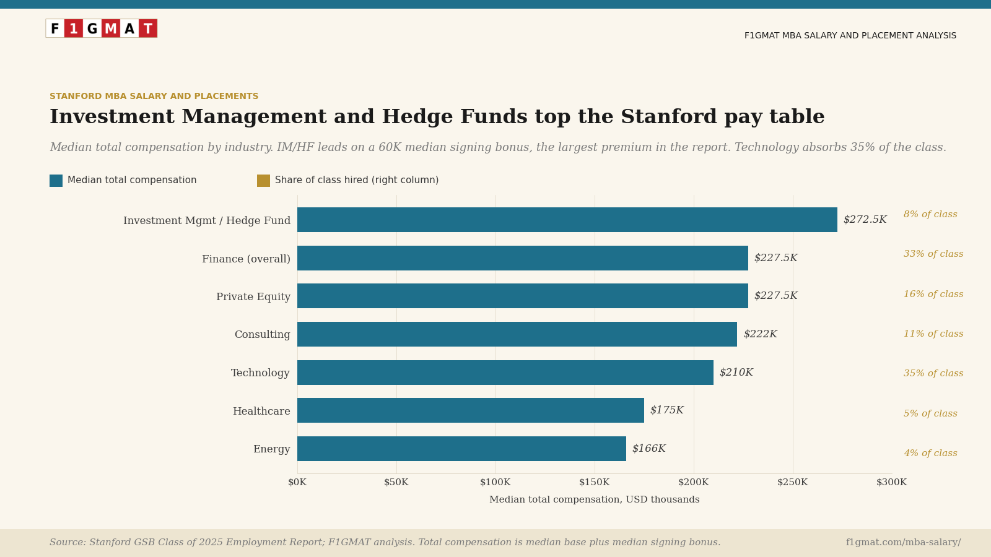The height and width of the screenshot is (557, 991).
Task: Click the $166K value label
Action: (648, 449)
